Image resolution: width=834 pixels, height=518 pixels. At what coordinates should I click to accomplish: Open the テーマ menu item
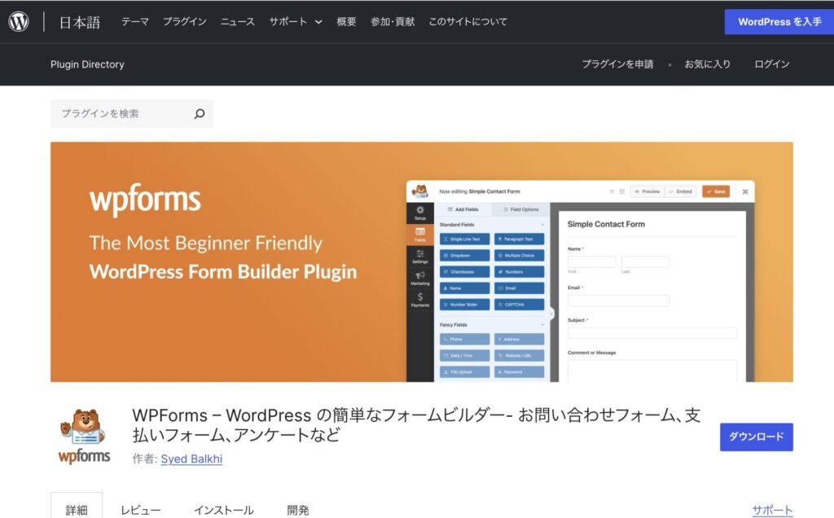(135, 22)
